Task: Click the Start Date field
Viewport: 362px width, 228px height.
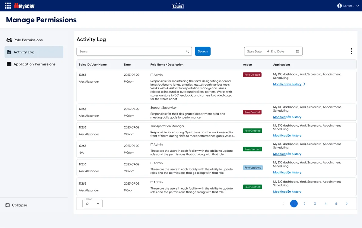Action: (254, 52)
